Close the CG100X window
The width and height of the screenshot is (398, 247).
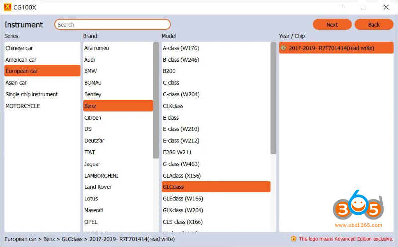[x=386, y=7]
